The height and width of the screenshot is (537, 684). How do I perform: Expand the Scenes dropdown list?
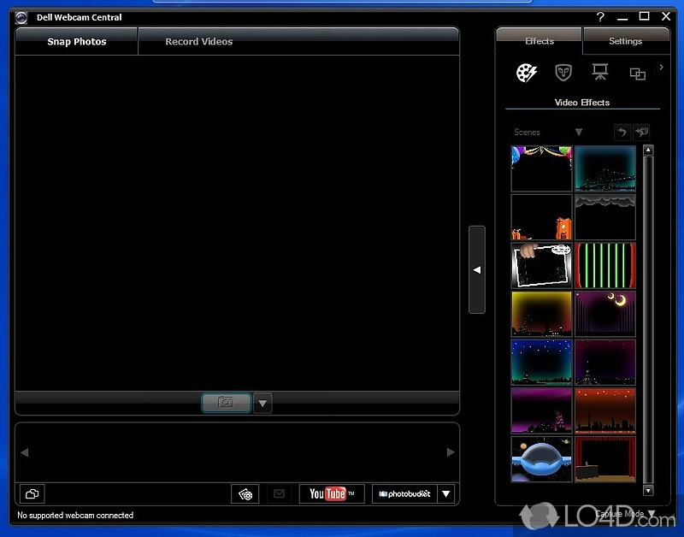(x=578, y=132)
